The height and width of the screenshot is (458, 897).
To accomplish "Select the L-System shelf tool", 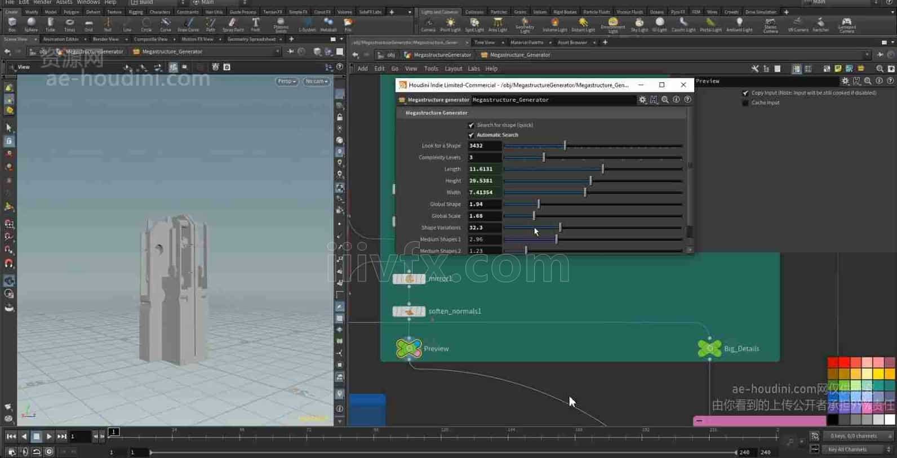I will (307, 24).
